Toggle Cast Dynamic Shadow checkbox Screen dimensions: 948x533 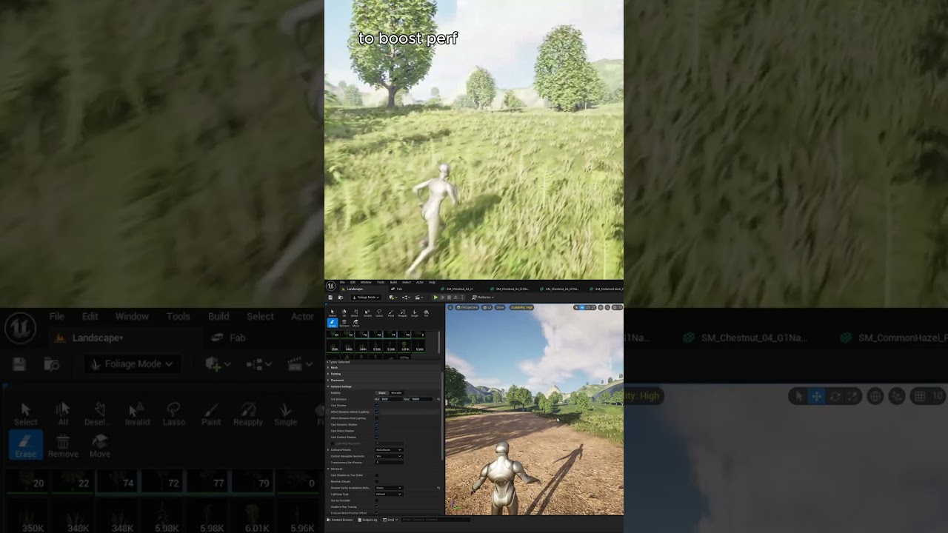coord(377,425)
